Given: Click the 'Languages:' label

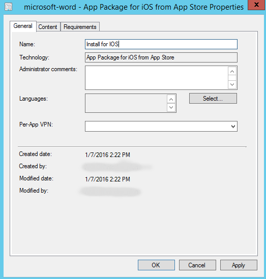Looking at the screenshot, I should coord(34,99).
